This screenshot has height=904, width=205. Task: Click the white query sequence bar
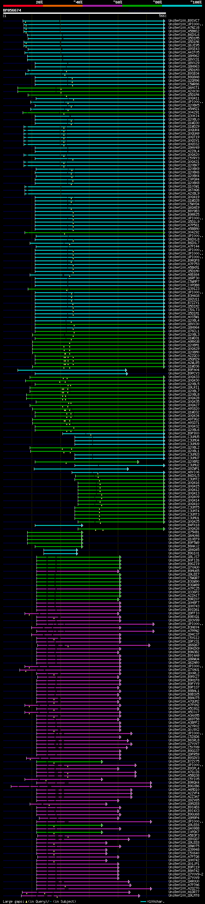85,13
